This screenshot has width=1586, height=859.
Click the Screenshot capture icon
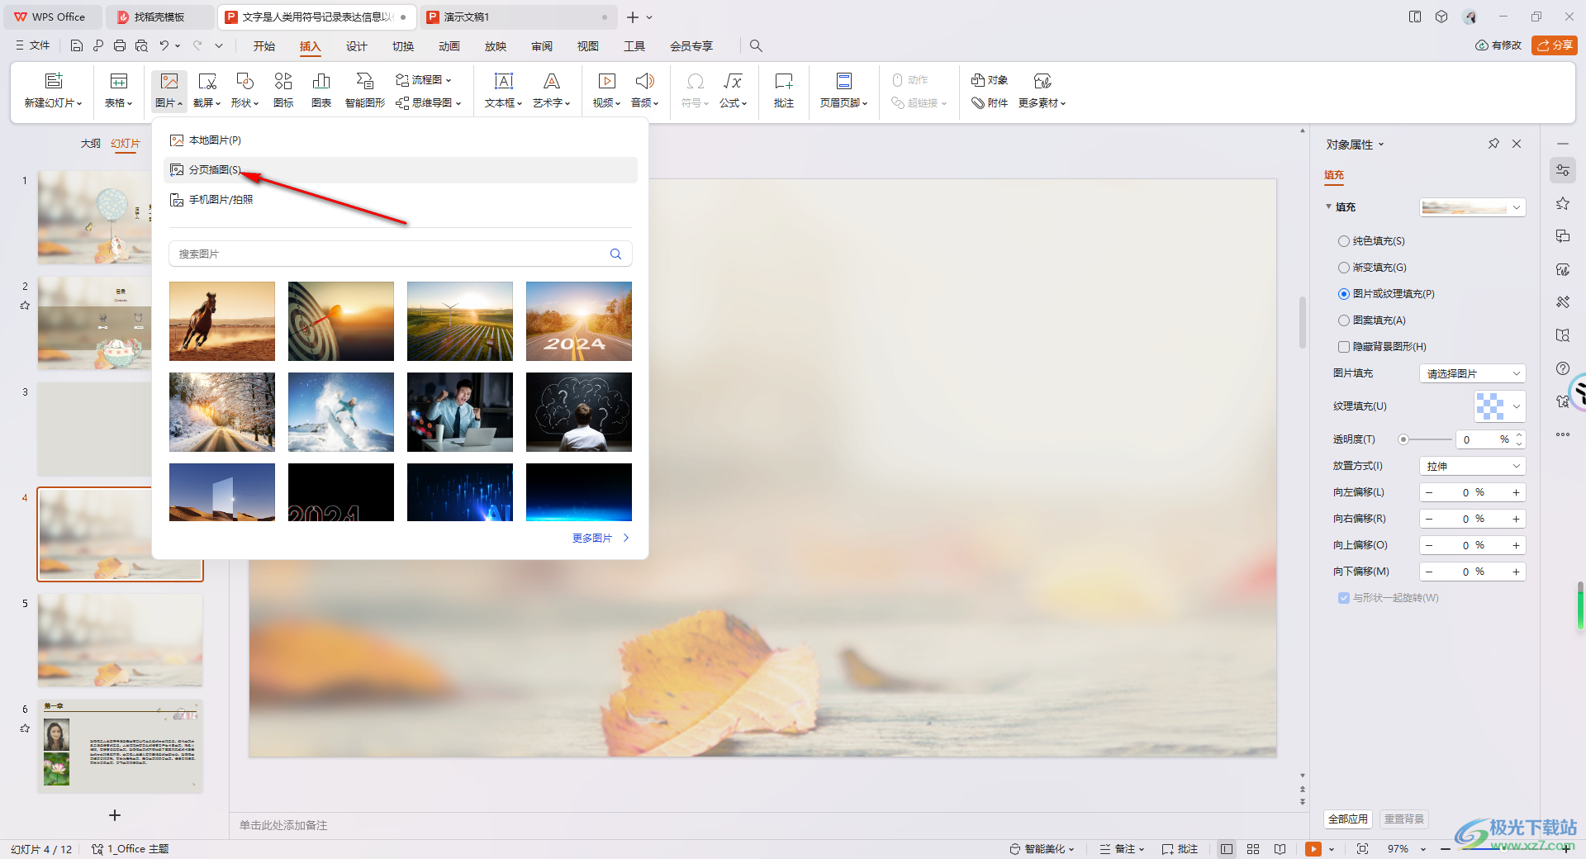click(207, 81)
